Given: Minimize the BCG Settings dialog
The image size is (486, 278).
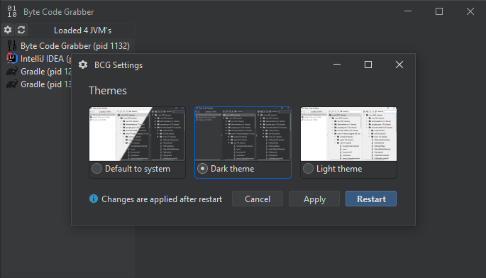Looking at the screenshot, I should tap(337, 65).
